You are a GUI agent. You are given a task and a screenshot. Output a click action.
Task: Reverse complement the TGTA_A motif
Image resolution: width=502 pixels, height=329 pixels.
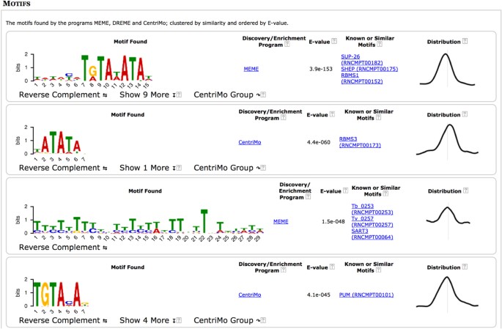(63, 320)
